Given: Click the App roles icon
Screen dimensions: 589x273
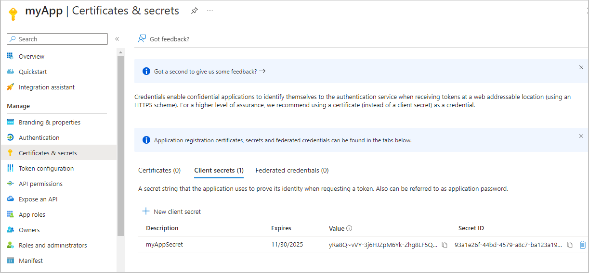Looking at the screenshot, I should [x=10, y=214].
